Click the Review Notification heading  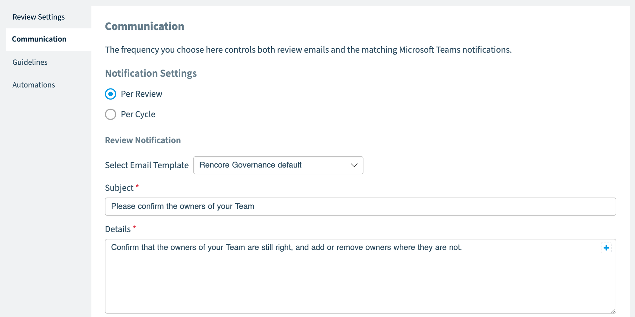click(143, 140)
